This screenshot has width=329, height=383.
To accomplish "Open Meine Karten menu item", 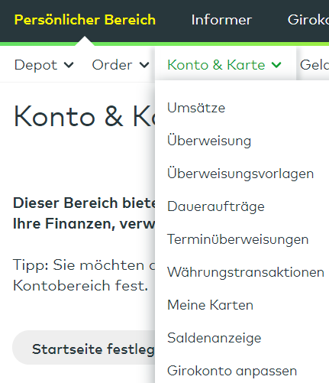I will tap(210, 305).
